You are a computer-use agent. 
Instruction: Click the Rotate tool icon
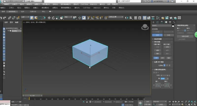click(x=53, y=18)
